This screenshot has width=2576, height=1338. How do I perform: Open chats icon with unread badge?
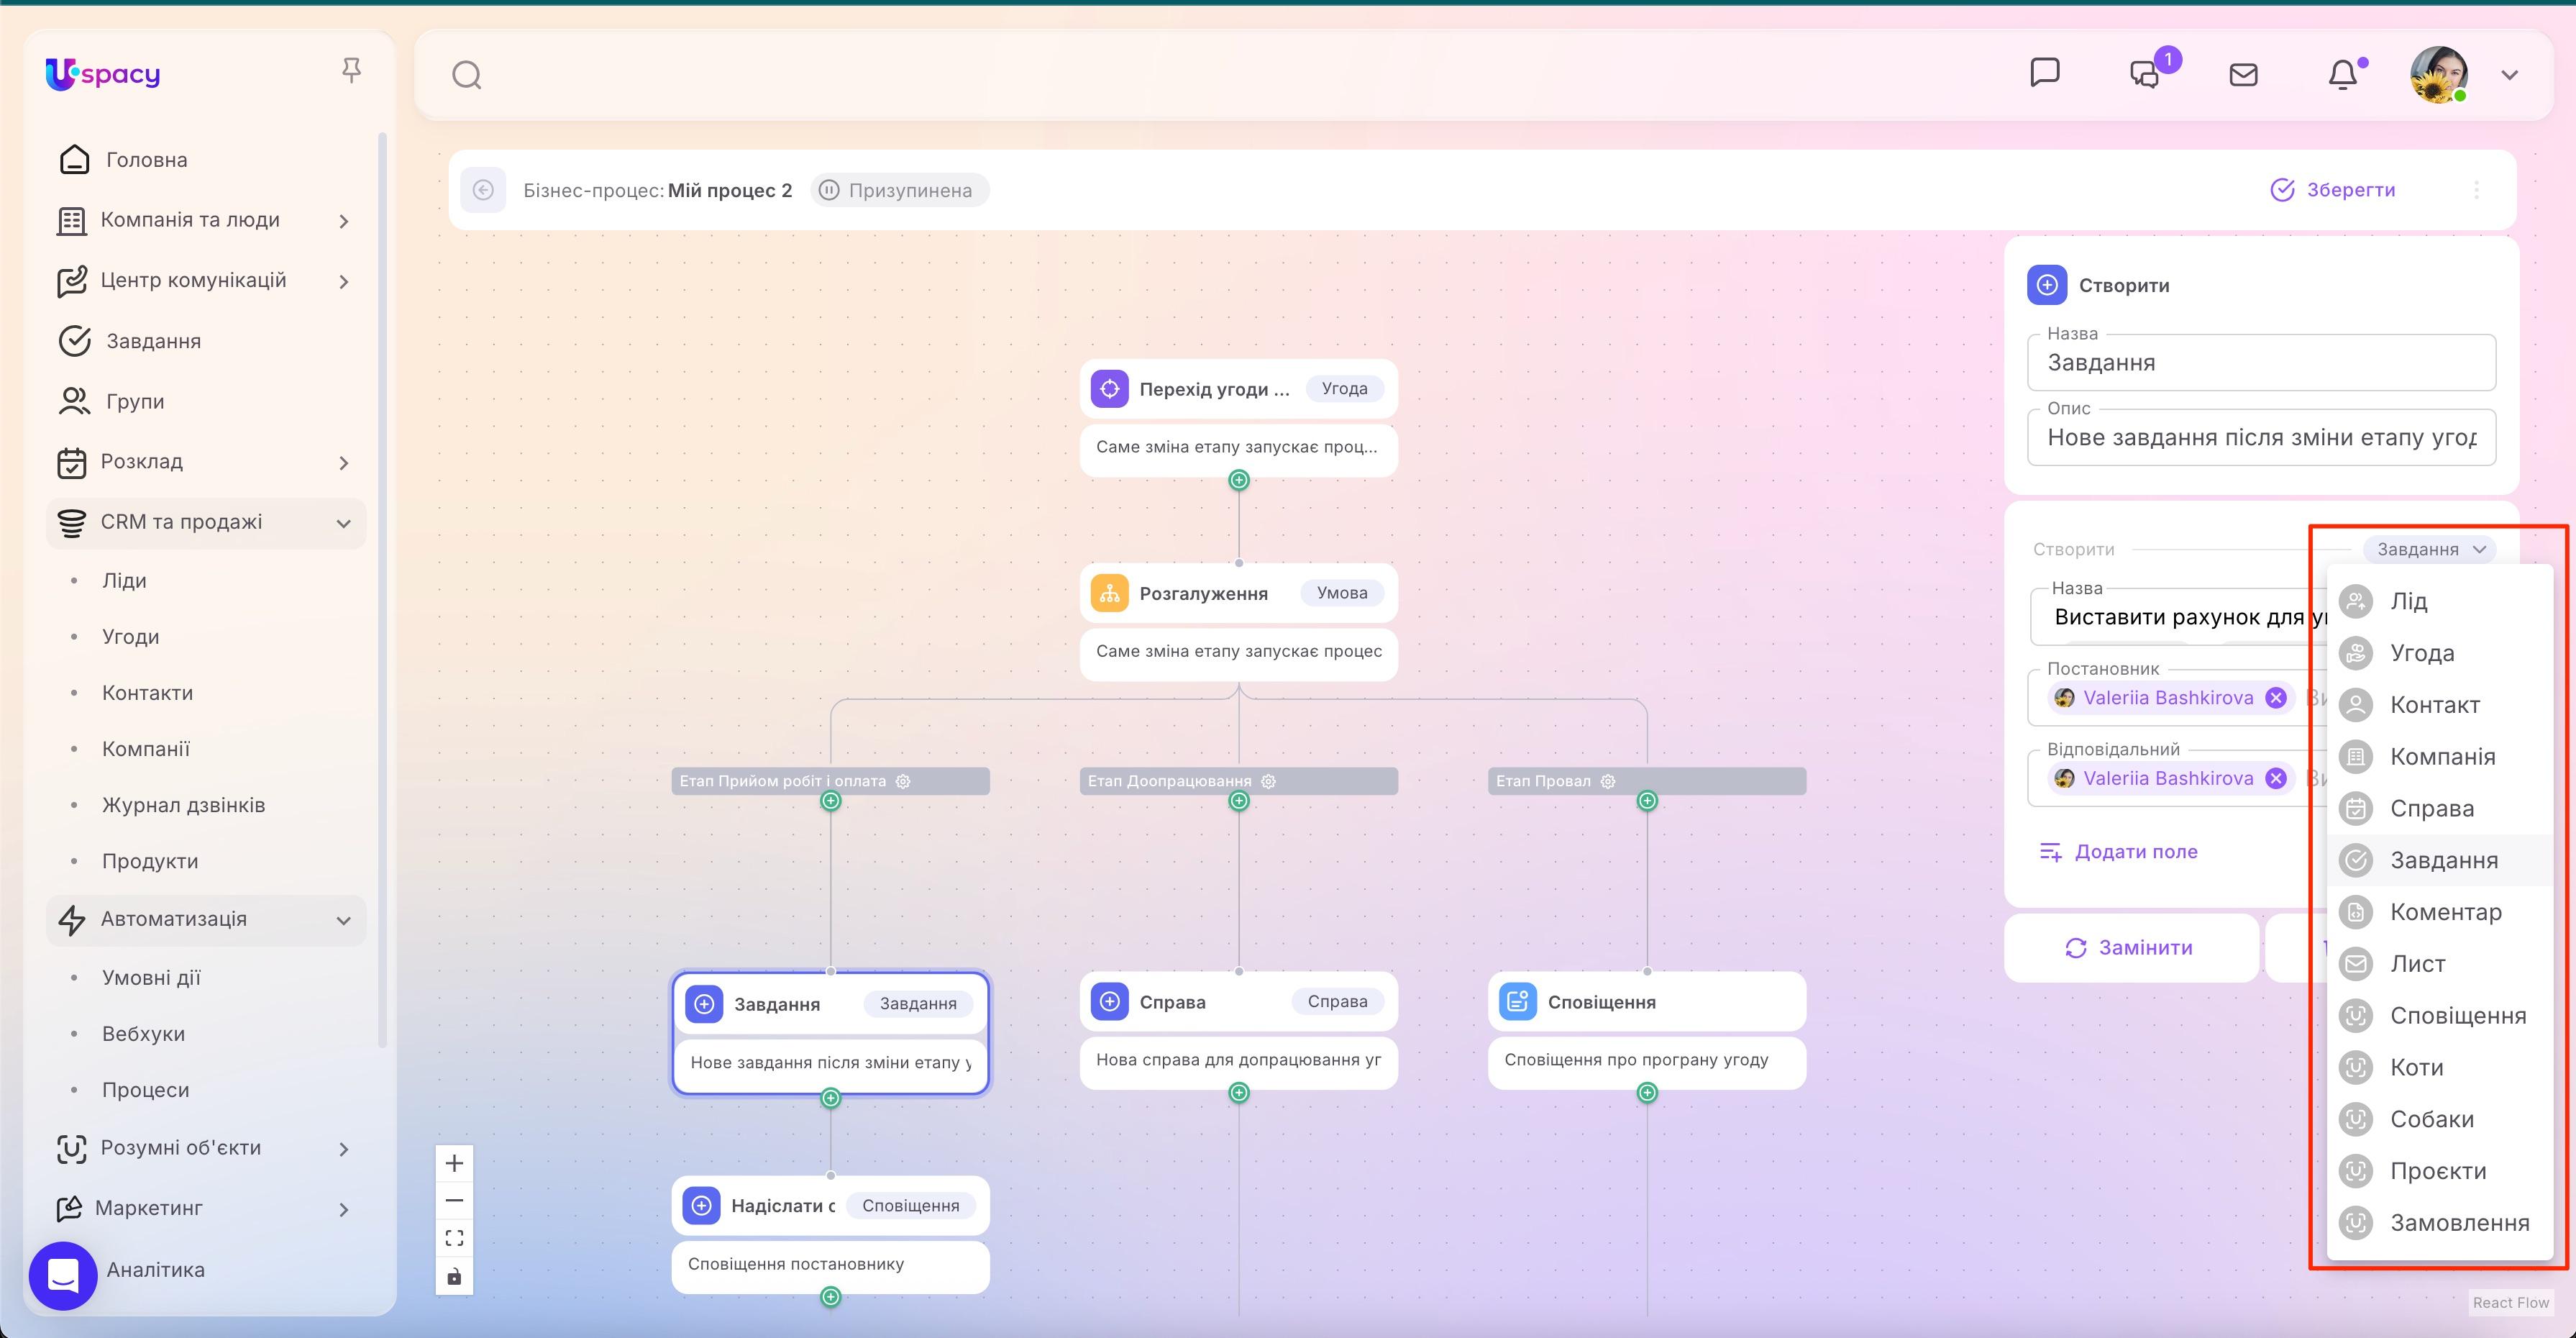(2144, 74)
